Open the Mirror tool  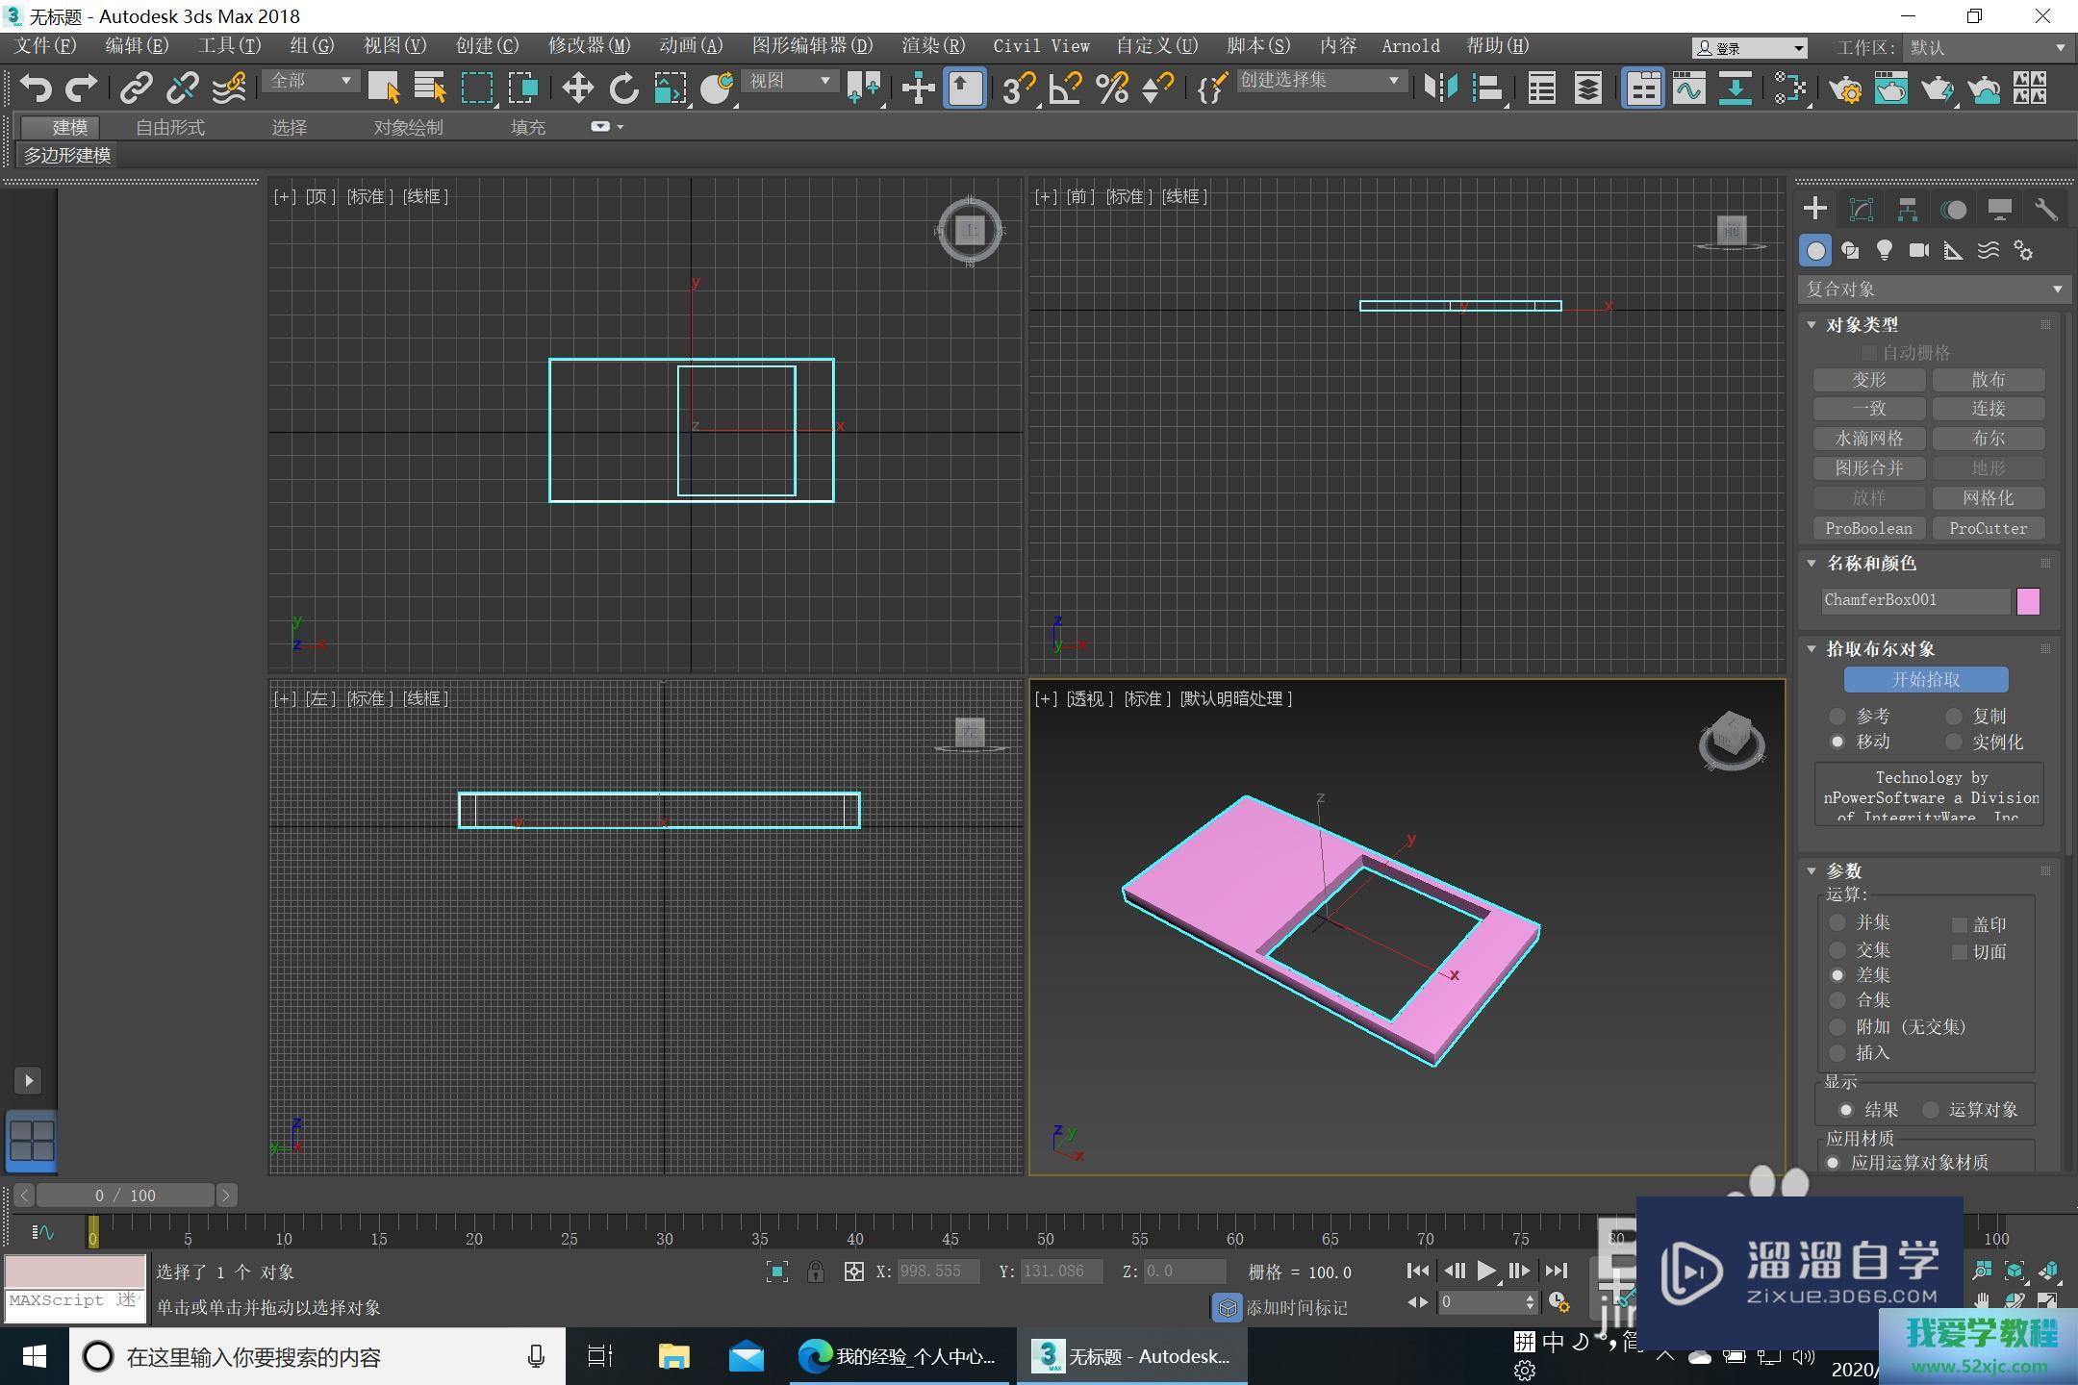pos(1440,88)
